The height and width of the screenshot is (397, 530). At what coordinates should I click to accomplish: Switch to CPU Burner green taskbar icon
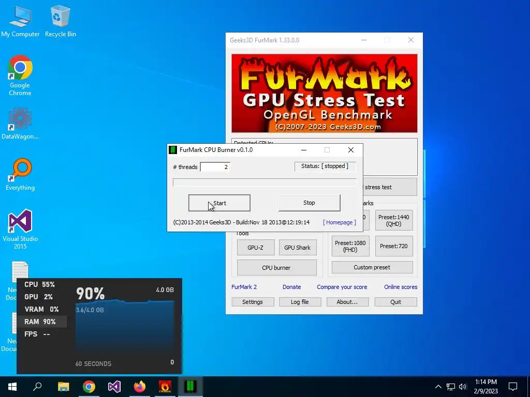click(x=190, y=387)
